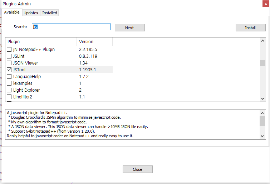Click version value 0.8.3.119
Viewport: 270px width, 184px height.
click(88, 56)
